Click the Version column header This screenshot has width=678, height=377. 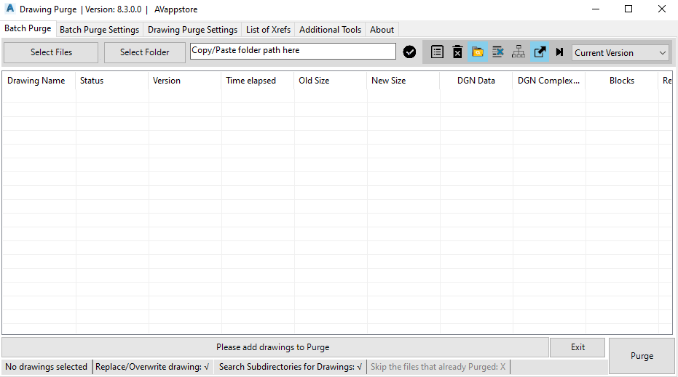click(x=185, y=81)
